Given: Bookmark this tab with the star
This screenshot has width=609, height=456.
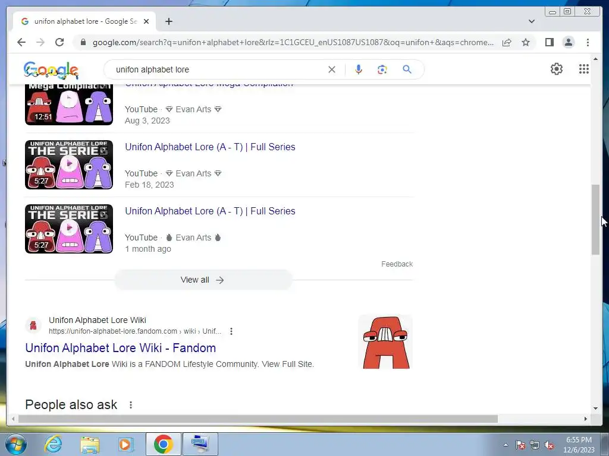Looking at the screenshot, I should click(526, 42).
